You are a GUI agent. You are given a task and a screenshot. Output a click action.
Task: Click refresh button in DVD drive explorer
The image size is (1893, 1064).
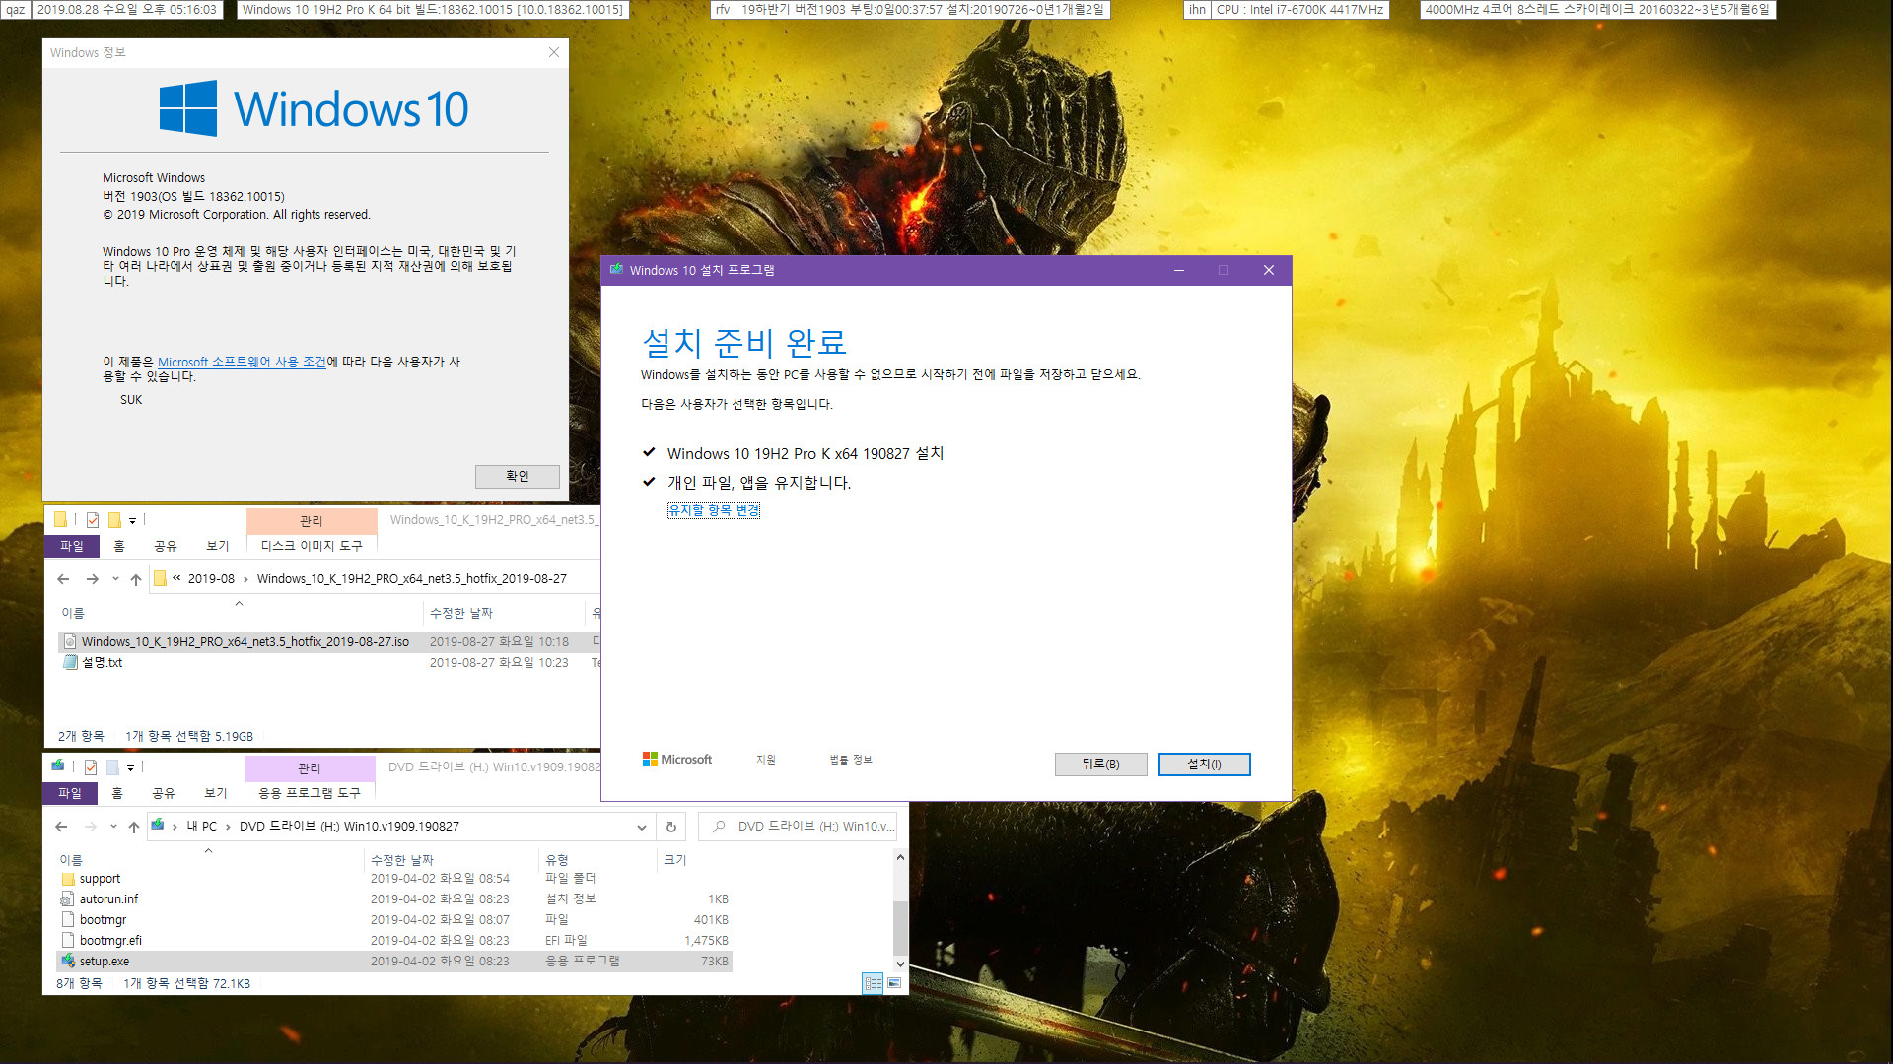[671, 827]
